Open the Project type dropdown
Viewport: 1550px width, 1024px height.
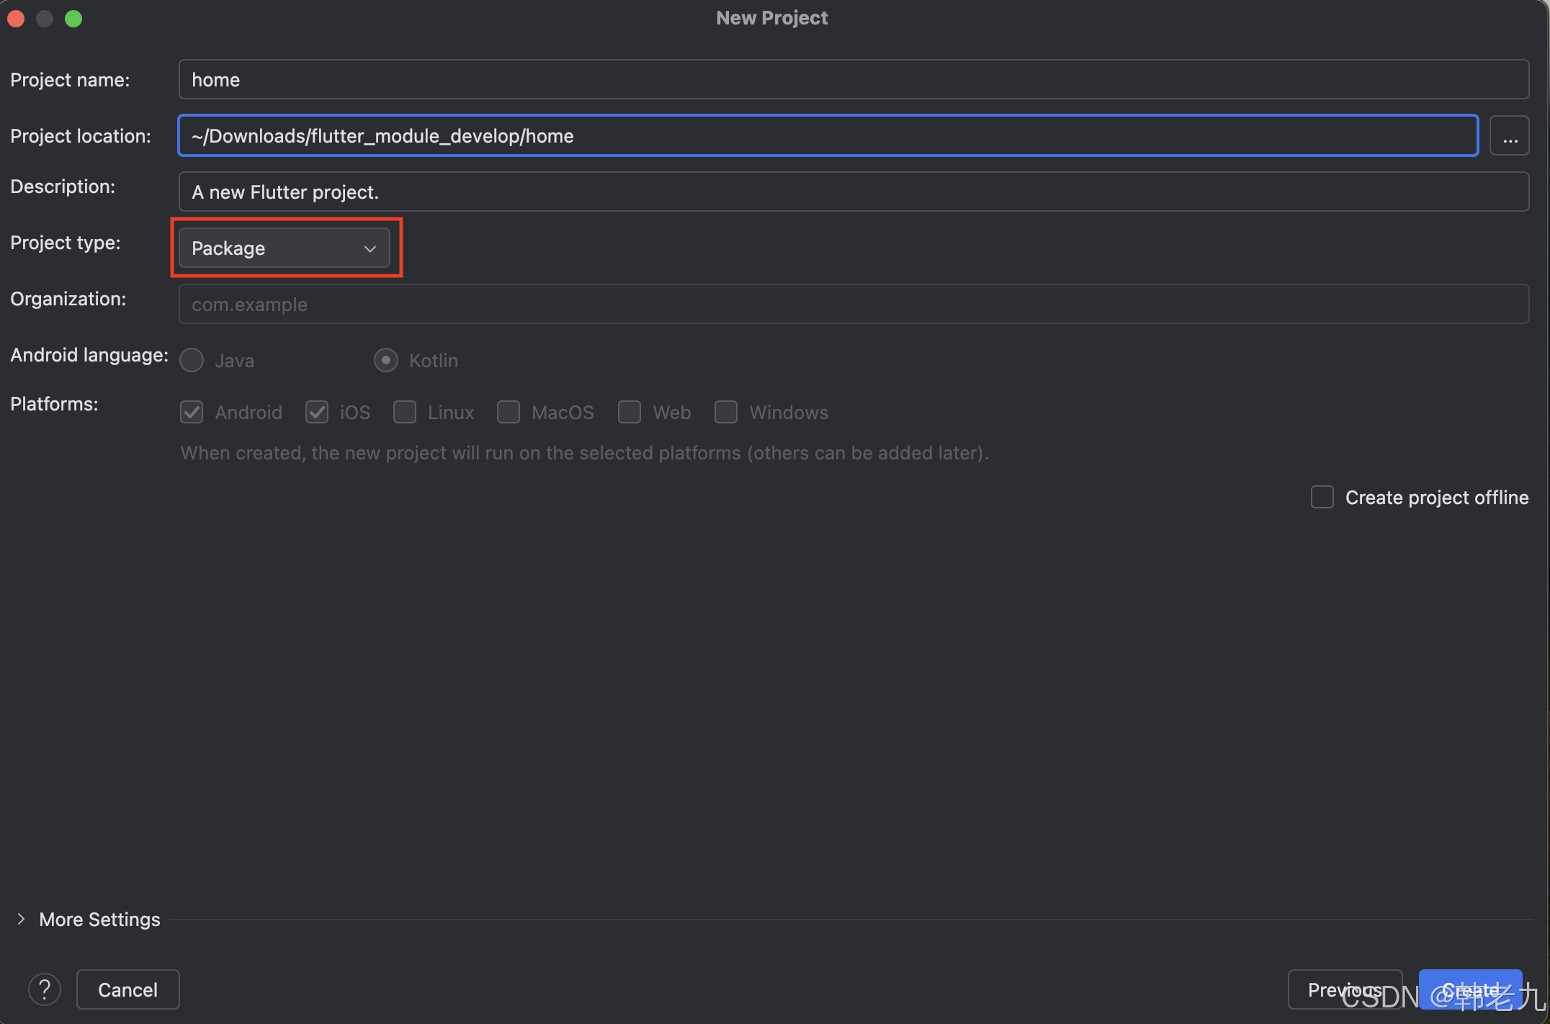[x=284, y=248]
